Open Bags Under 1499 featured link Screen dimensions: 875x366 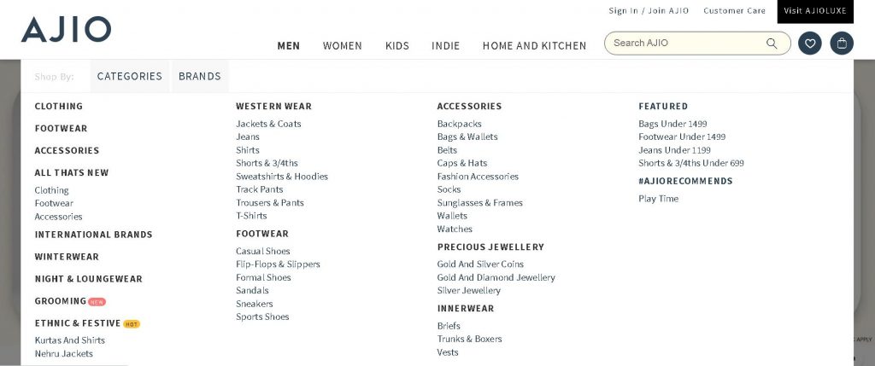[x=672, y=124]
